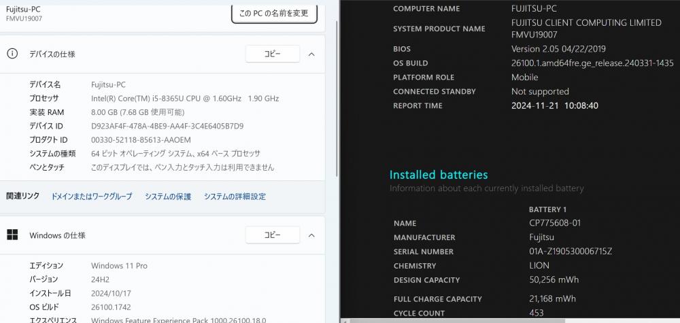Collapse the Windows specifications section
This screenshot has height=323, width=680.
tap(311, 235)
